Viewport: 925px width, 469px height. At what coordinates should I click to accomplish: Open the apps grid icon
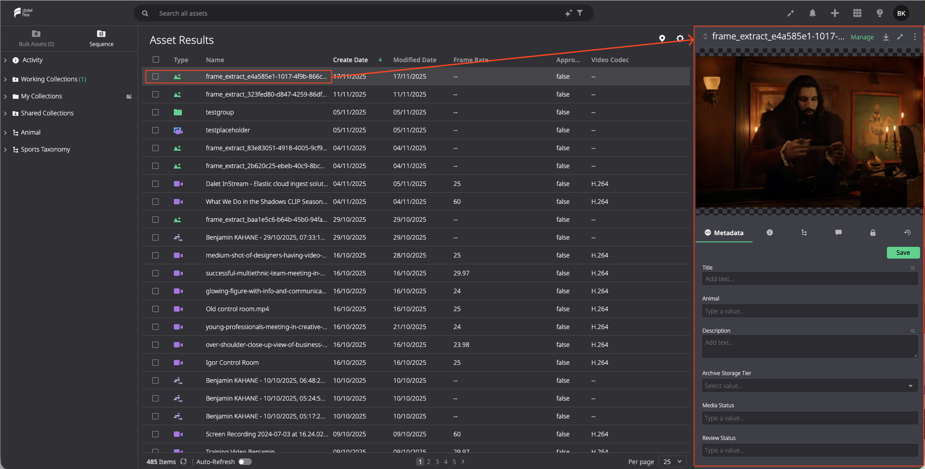click(857, 13)
